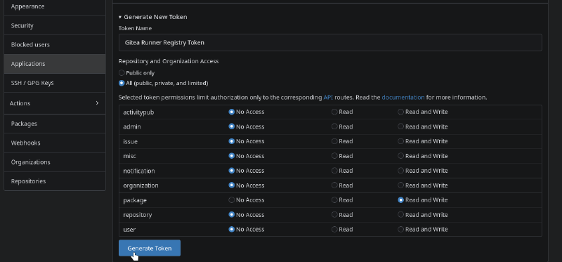Set activitypub to Read and Write
This screenshot has height=262, width=562.
pos(400,112)
